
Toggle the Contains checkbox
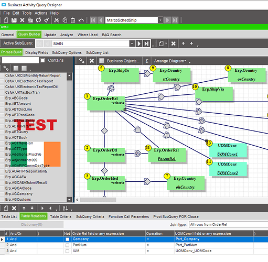[42, 60]
